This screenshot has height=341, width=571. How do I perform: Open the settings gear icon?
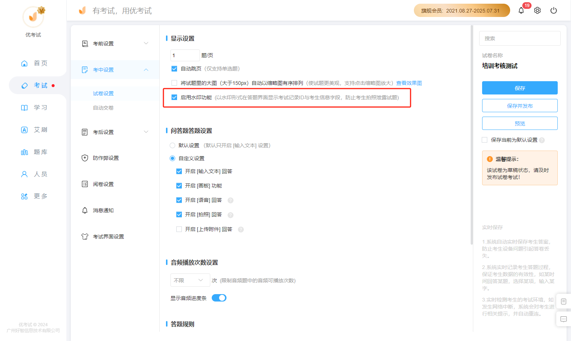[x=537, y=10]
